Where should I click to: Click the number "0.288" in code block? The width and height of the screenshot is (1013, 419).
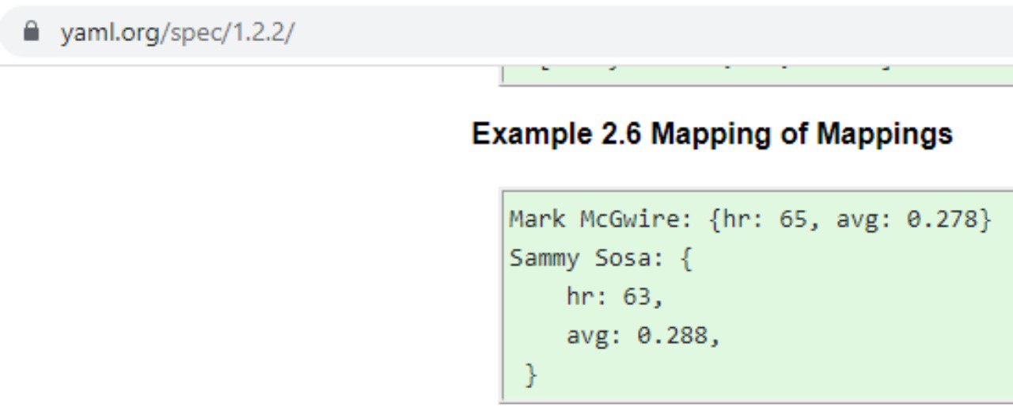click(x=672, y=336)
